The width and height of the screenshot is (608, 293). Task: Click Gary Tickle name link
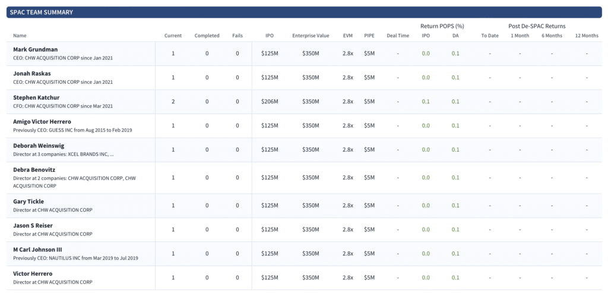tap(28, 202)
